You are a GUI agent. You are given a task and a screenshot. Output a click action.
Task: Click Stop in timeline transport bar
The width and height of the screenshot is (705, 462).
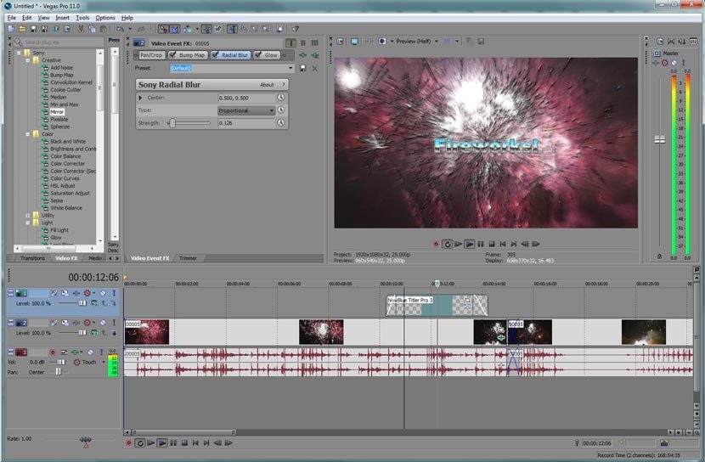tap(184, 443)
